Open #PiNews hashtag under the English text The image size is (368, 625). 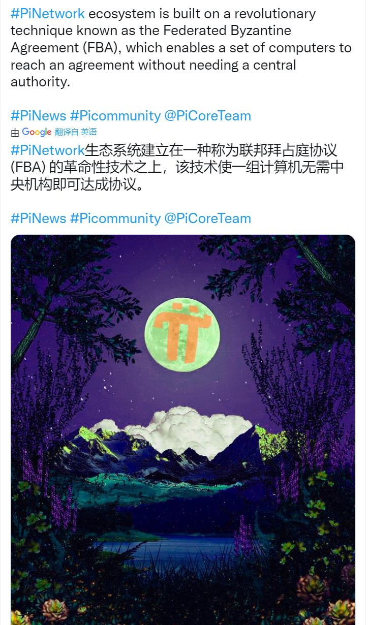(x=39, y=116)
